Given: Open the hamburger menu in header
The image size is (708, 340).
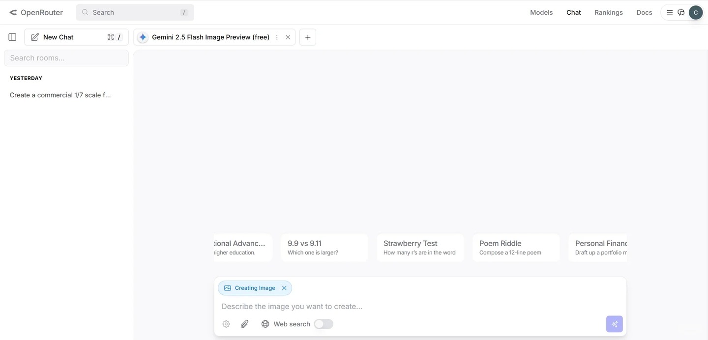Looking at the screenshot, I should [669, 12].
